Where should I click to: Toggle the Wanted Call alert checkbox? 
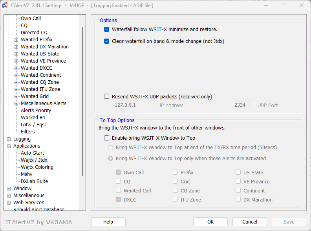(119, 190)
